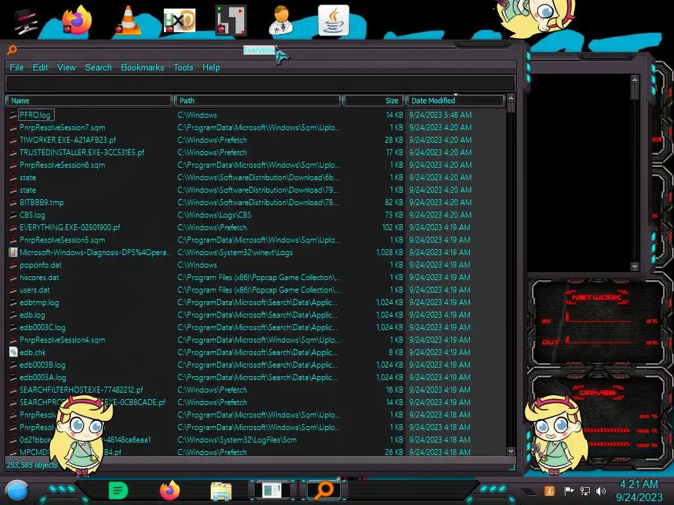674x505 pixels.
Task: Select EVERYTHING.EXE-02501900.pf file
Action: (70, 227)
